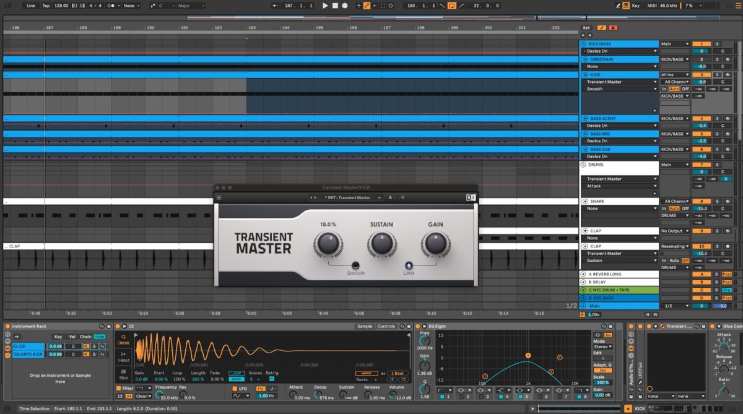
Task: Enable the Key map mode button
Action: point(636,6)
